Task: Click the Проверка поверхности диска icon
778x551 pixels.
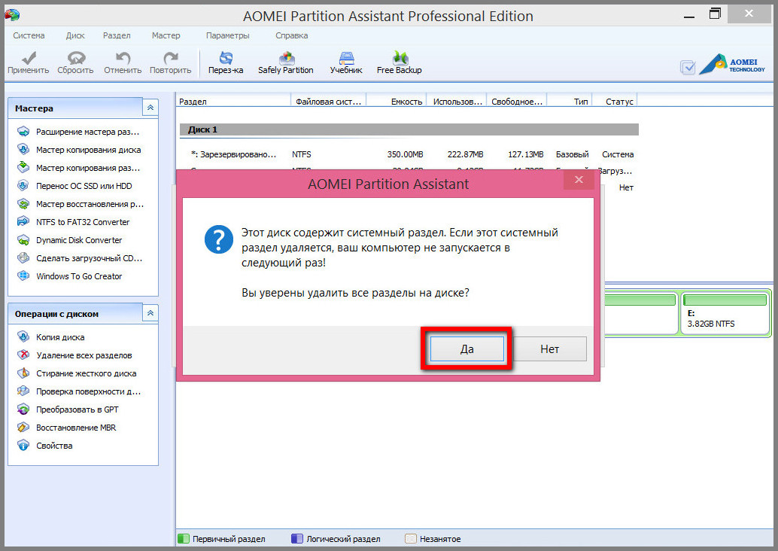Action: [x=23, y=391]
